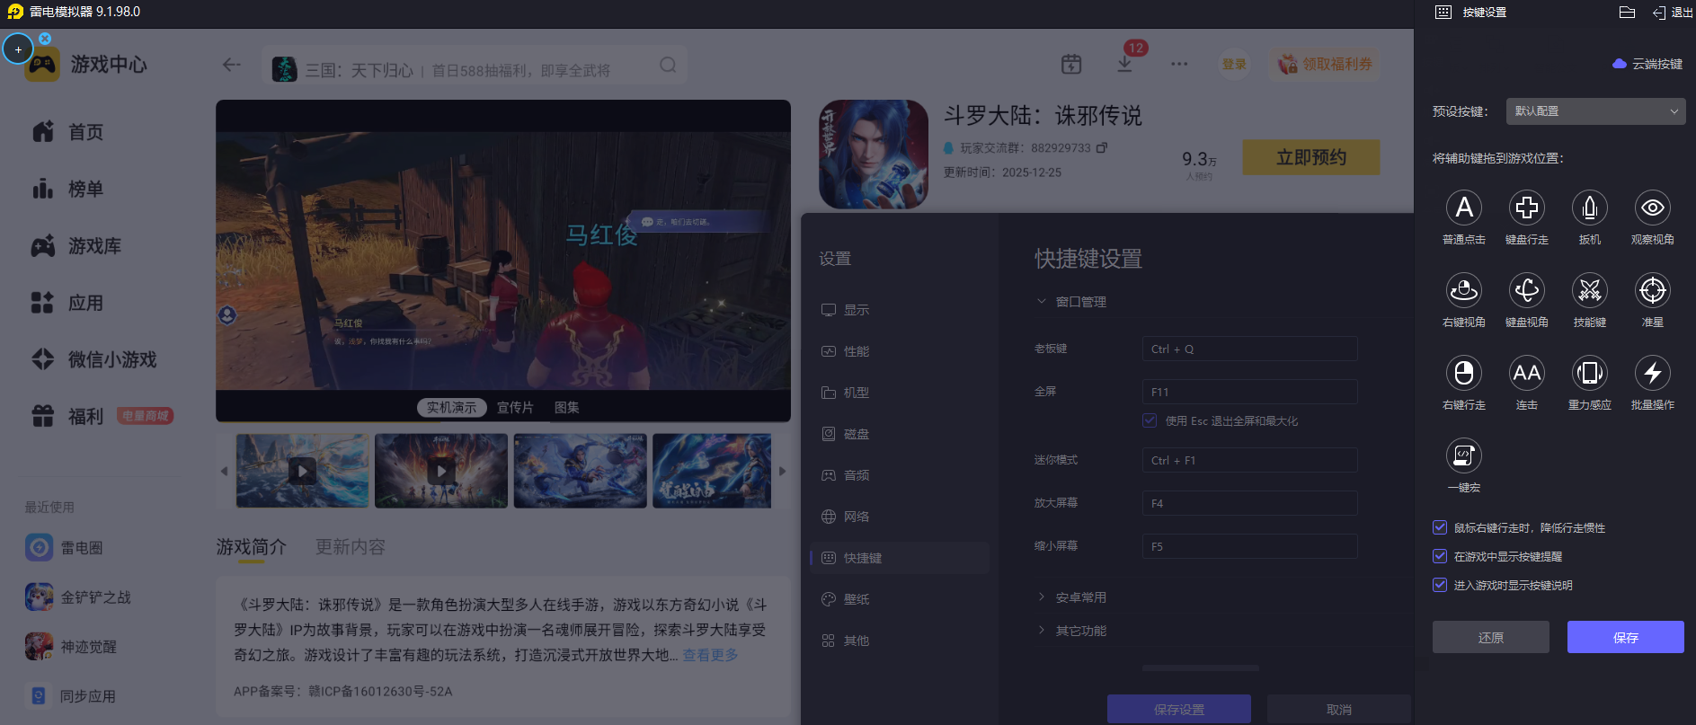The height and width of the screenshot is (725, 1696).
Task: Select the 观察视角 eye key icon
Action: click(1653, 208)
